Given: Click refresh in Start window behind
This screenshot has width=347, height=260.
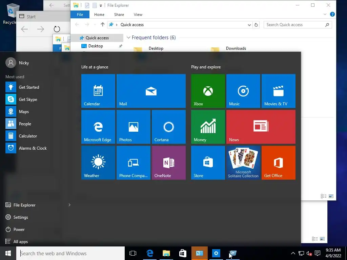Looking at the screenshot, I should click(x=57, y=29).
